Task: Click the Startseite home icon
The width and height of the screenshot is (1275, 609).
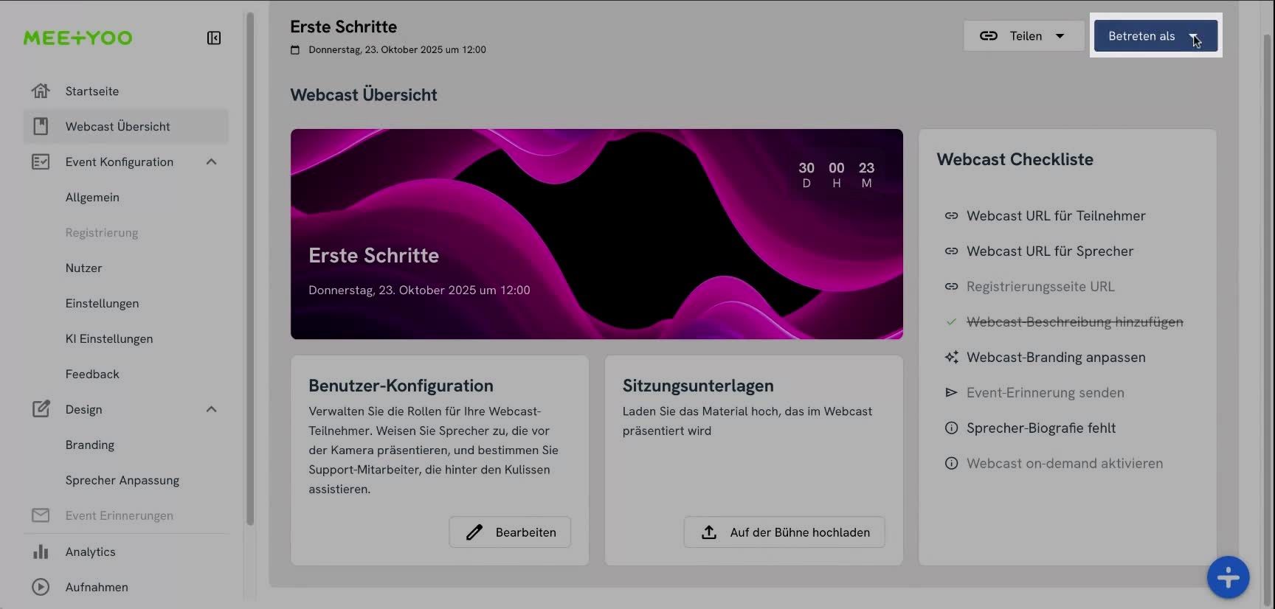Action: (41, 91)
